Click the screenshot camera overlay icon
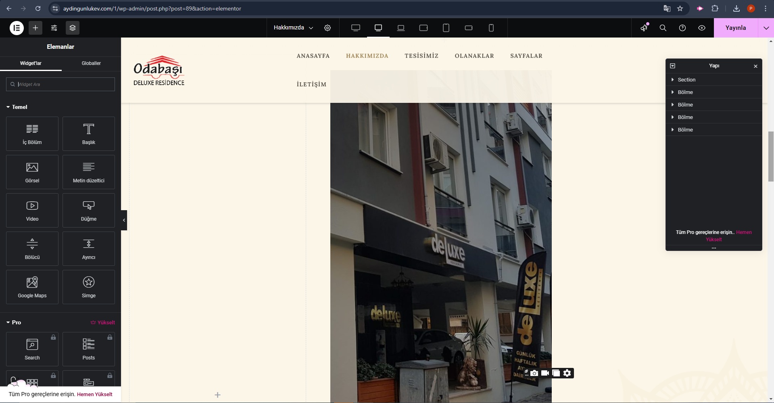774x403 pixels. 534,373
